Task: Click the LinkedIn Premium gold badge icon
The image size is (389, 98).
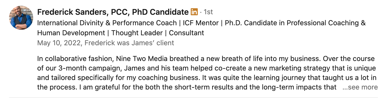Action: [194, 11]
